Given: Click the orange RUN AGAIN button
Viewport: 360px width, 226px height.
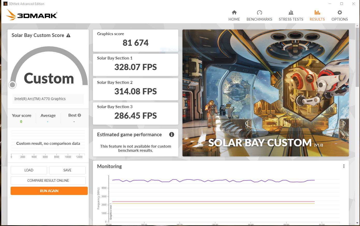Looking at the screenshot, I should click(49, 191).
